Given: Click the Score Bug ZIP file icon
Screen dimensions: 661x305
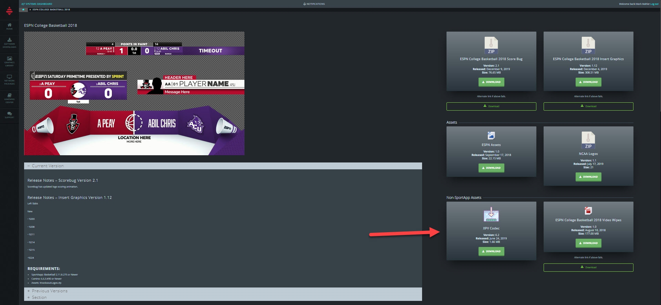Looking at the screenshot, I should (491, 45).
